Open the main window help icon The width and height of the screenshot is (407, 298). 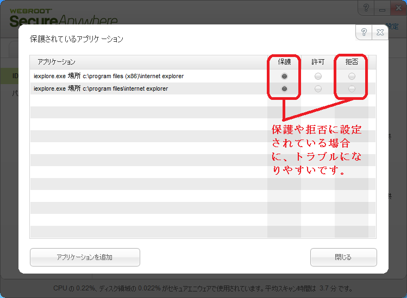(x=366, y=8)
